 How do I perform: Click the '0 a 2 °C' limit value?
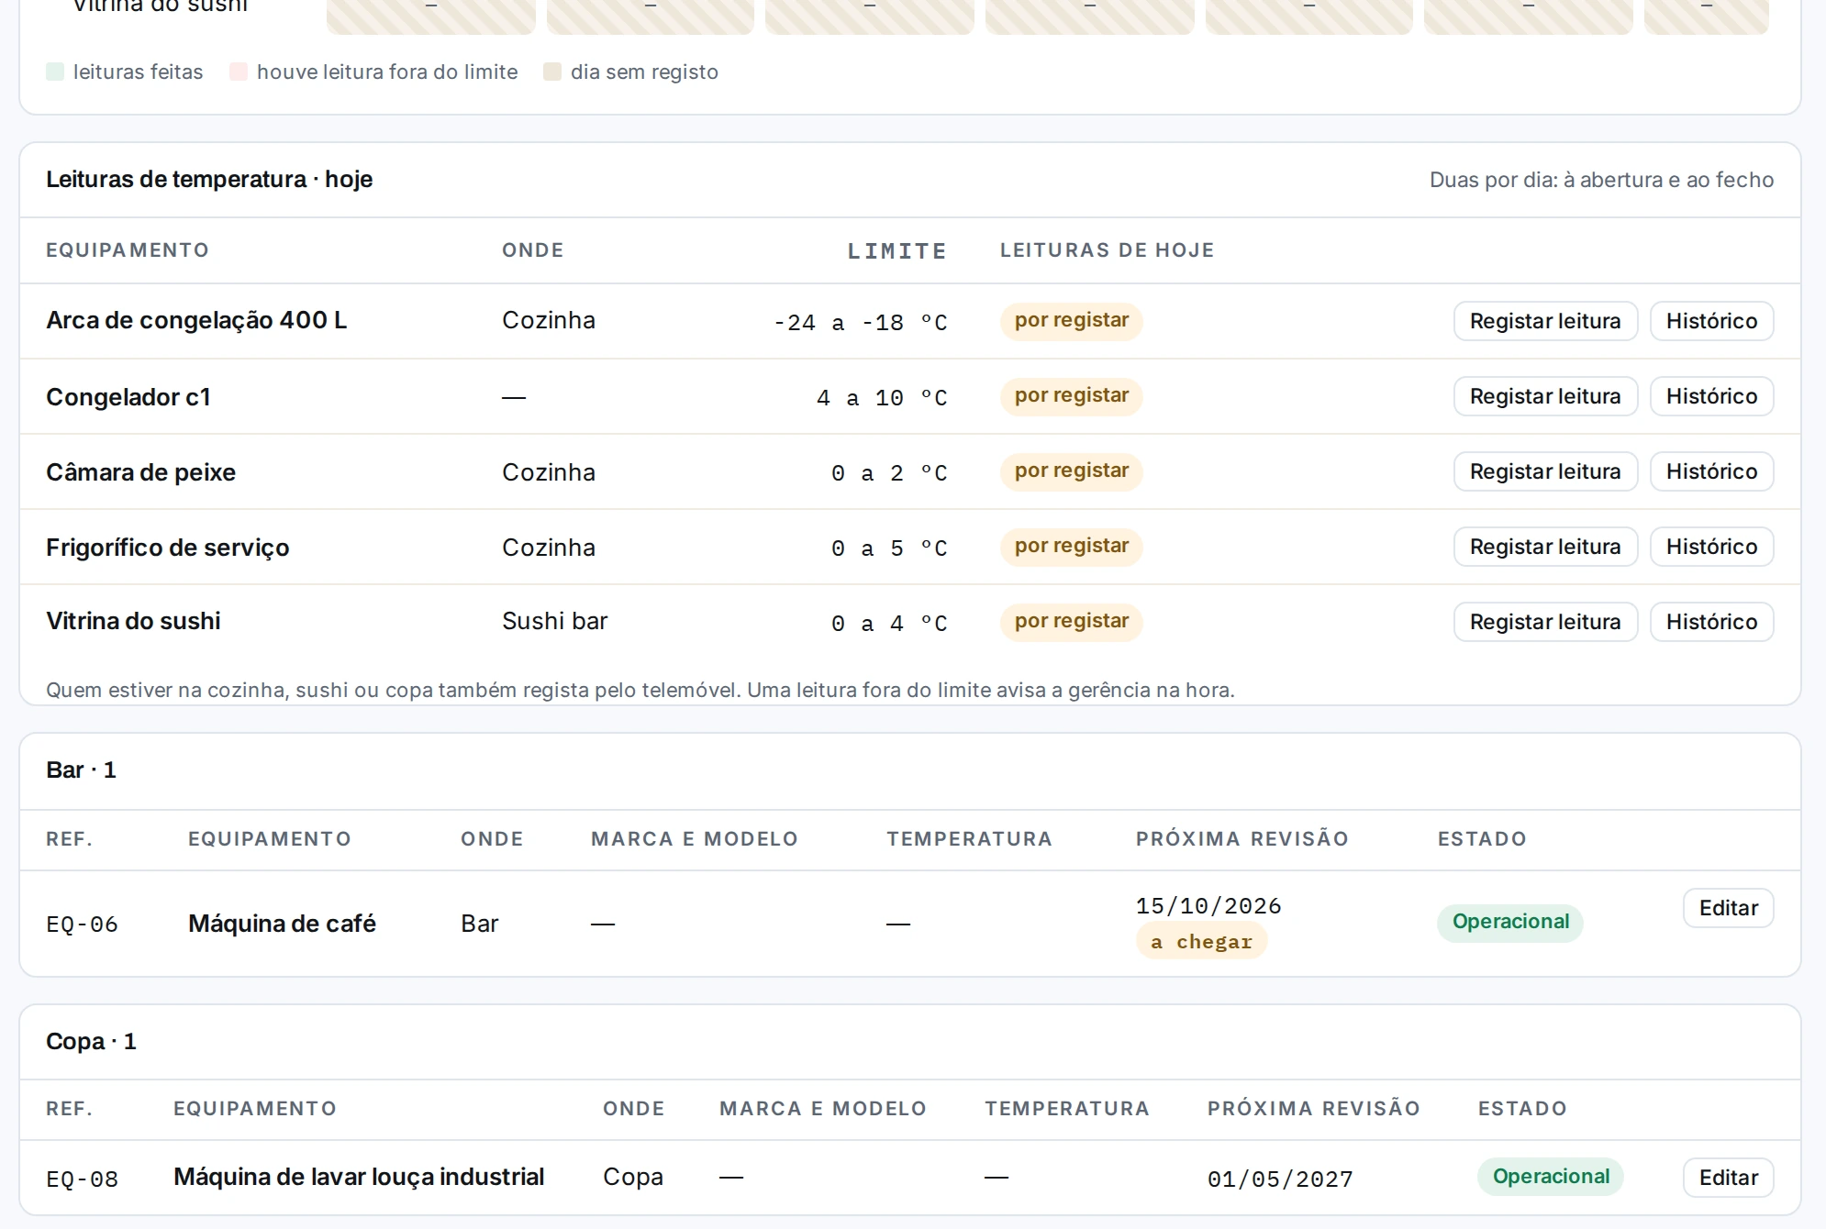pos(889,473)
